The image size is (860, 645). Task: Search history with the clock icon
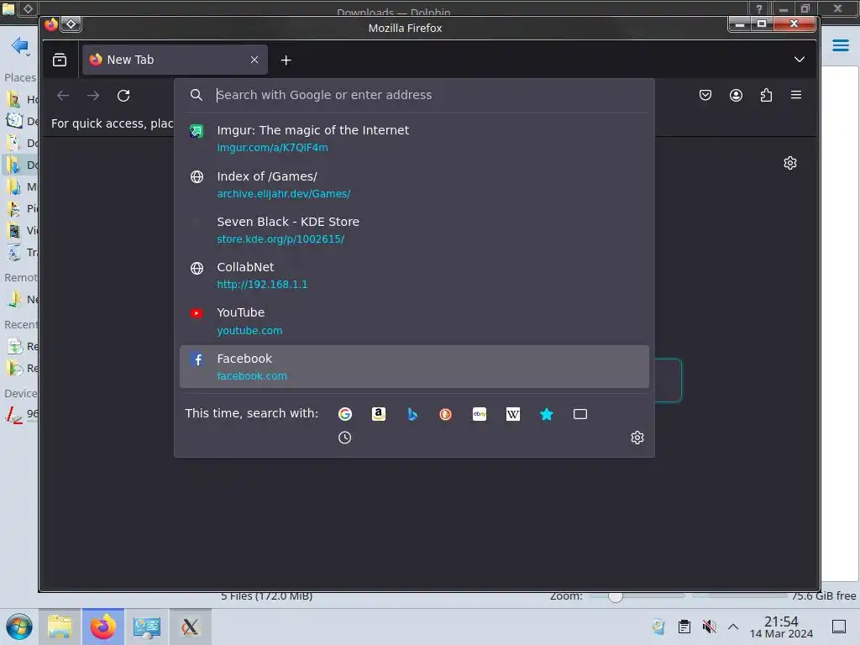coord(344,438)
